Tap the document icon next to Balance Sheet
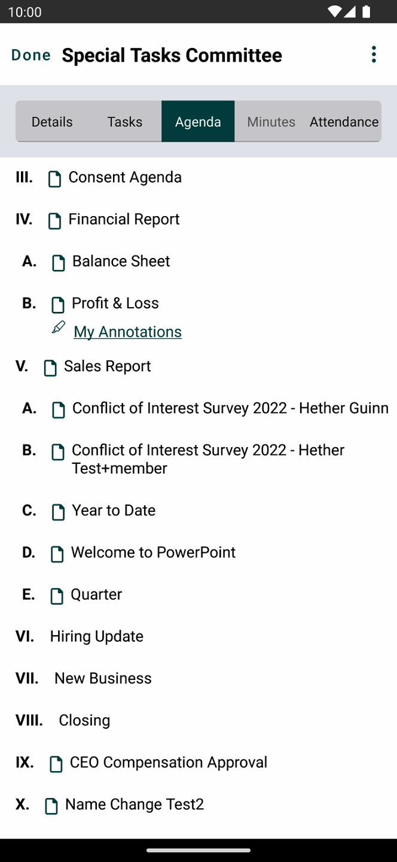 coord(58,262)
